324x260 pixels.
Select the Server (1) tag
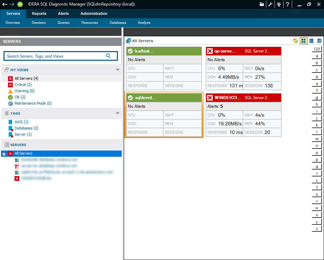pyautogui.click(x=23, y=134)
